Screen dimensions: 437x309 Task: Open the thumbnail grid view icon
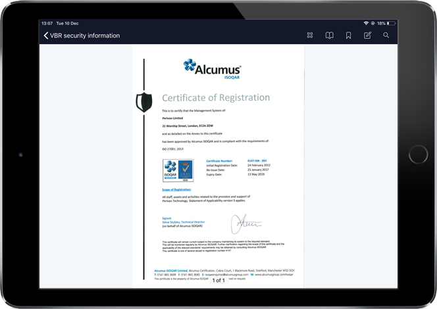pyautogui.click(x=310, y=35)
